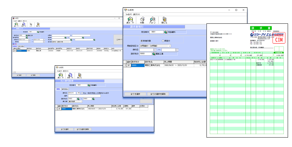
Task: Open ファイル(F) menu in 請求書発行 window
Action: (129, 15)
